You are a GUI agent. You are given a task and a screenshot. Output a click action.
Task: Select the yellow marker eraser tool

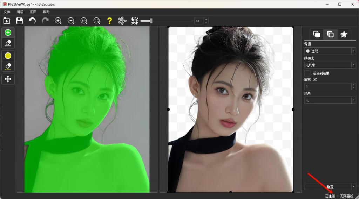(x=8, y=66)
